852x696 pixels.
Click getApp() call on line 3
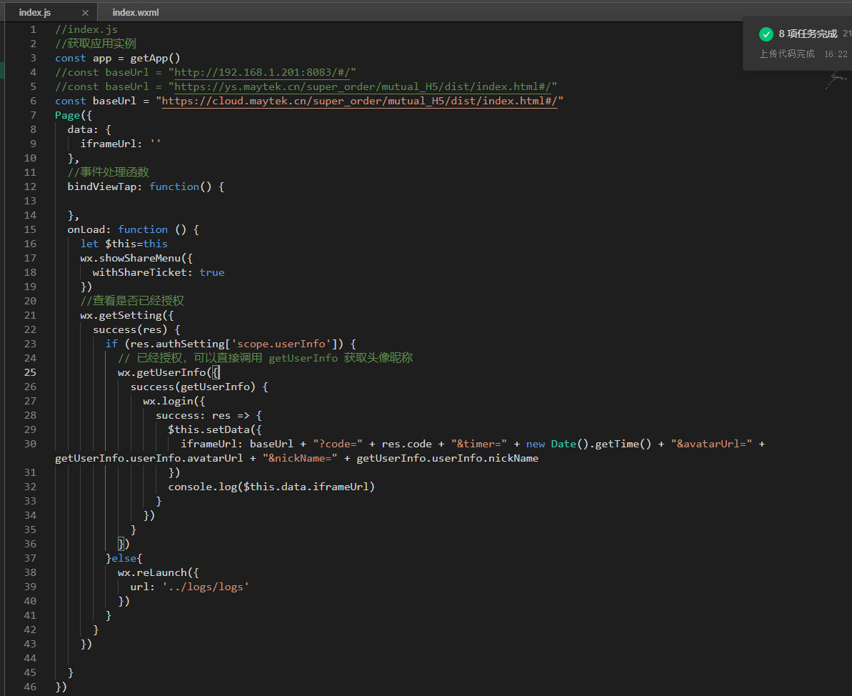tap(155, 58)
